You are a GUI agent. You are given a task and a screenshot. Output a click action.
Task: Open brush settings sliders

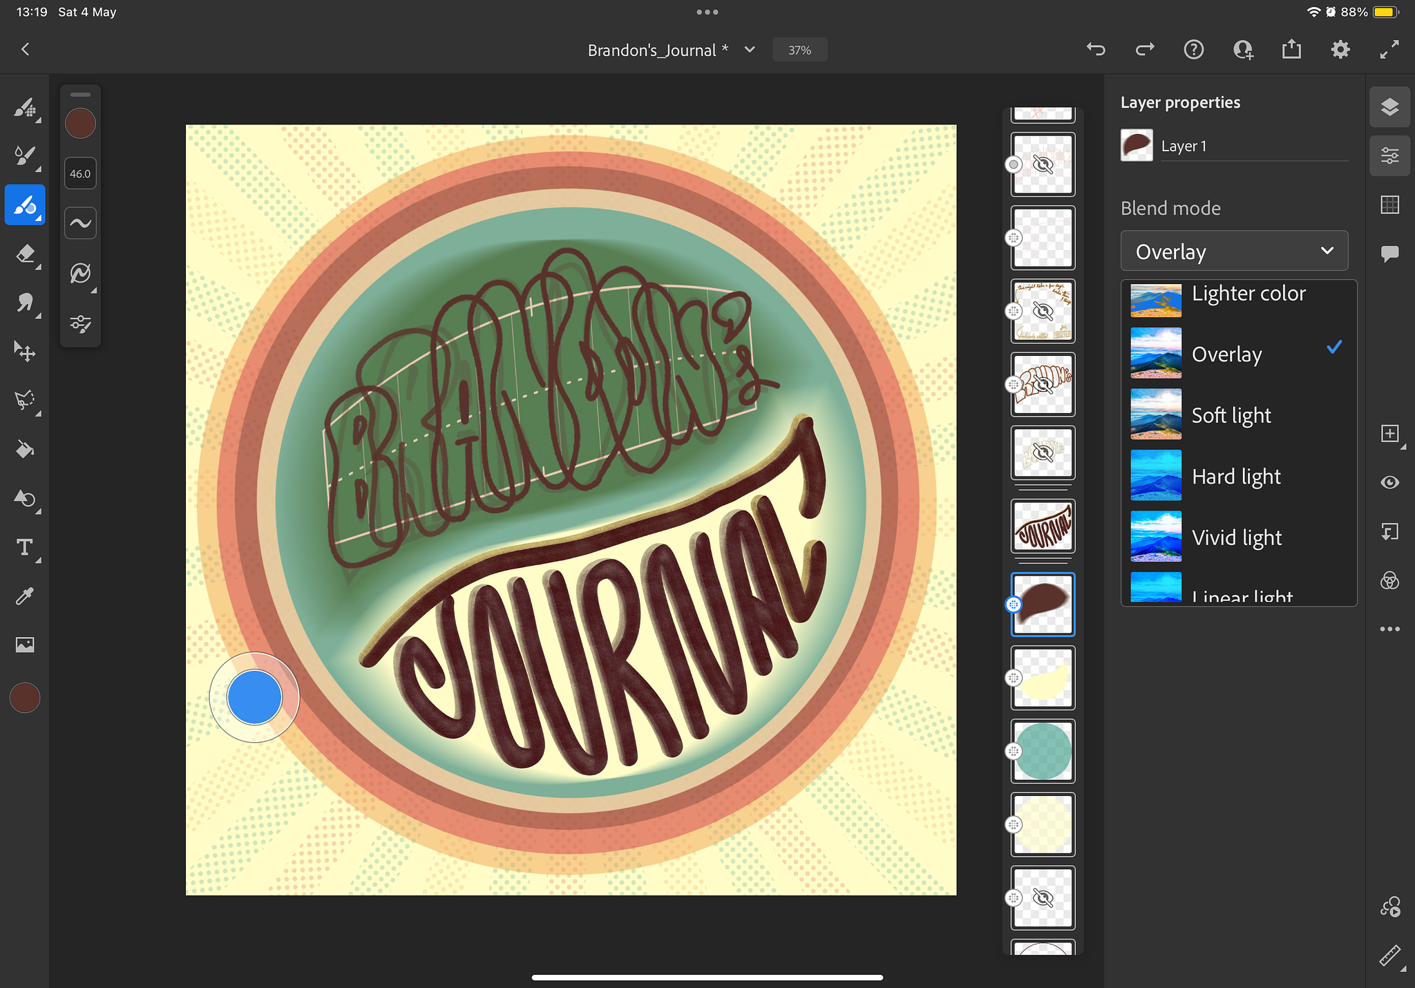click(80, 323)
